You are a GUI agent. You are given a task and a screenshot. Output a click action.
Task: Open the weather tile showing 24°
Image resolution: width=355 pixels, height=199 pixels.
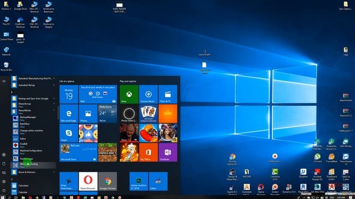pyautogui.click(x=108, y=113)
